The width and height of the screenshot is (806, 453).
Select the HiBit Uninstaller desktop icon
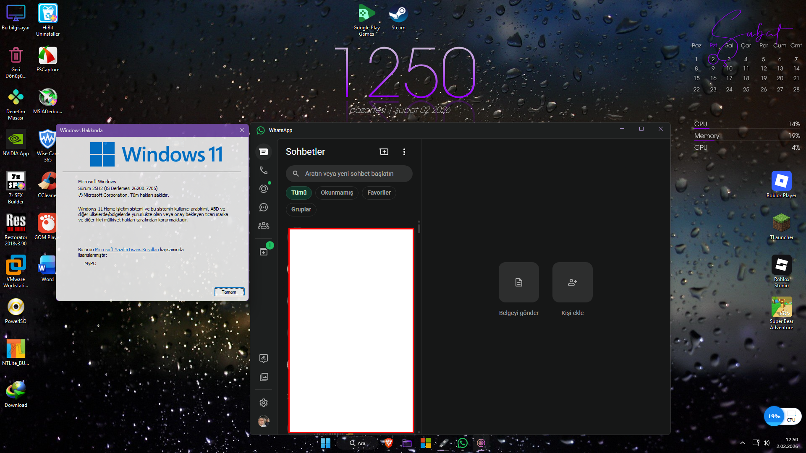(48, 20)
